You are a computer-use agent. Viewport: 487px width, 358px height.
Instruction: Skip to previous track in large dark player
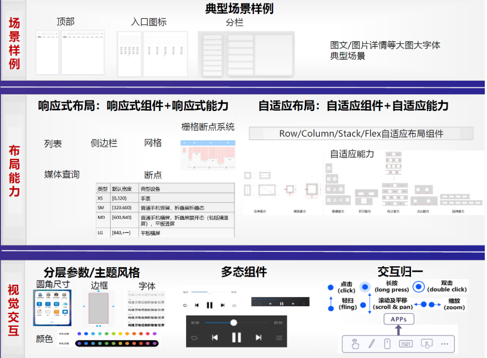coord(215,338)
